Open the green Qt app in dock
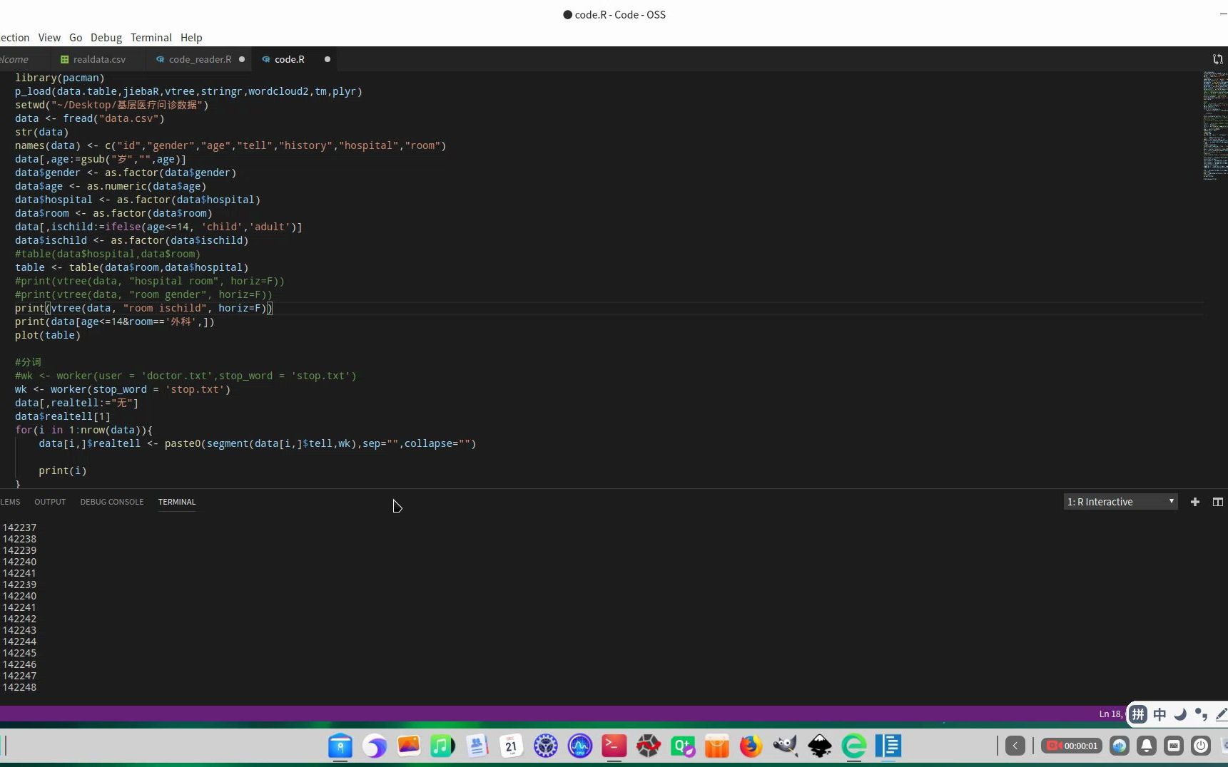Viewport: 1228px width, 767px height. coord(683,746)
